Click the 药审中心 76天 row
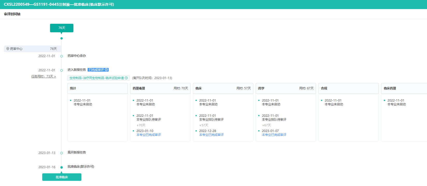 tap(32, 49)
